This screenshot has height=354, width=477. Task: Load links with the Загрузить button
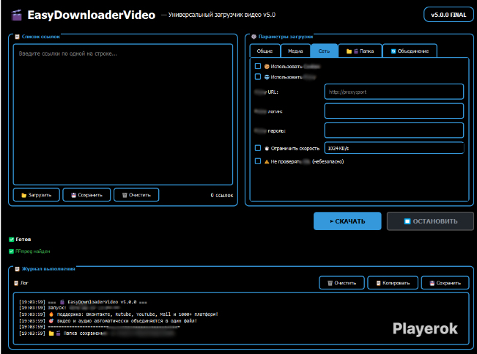click(x=36, y=195)
